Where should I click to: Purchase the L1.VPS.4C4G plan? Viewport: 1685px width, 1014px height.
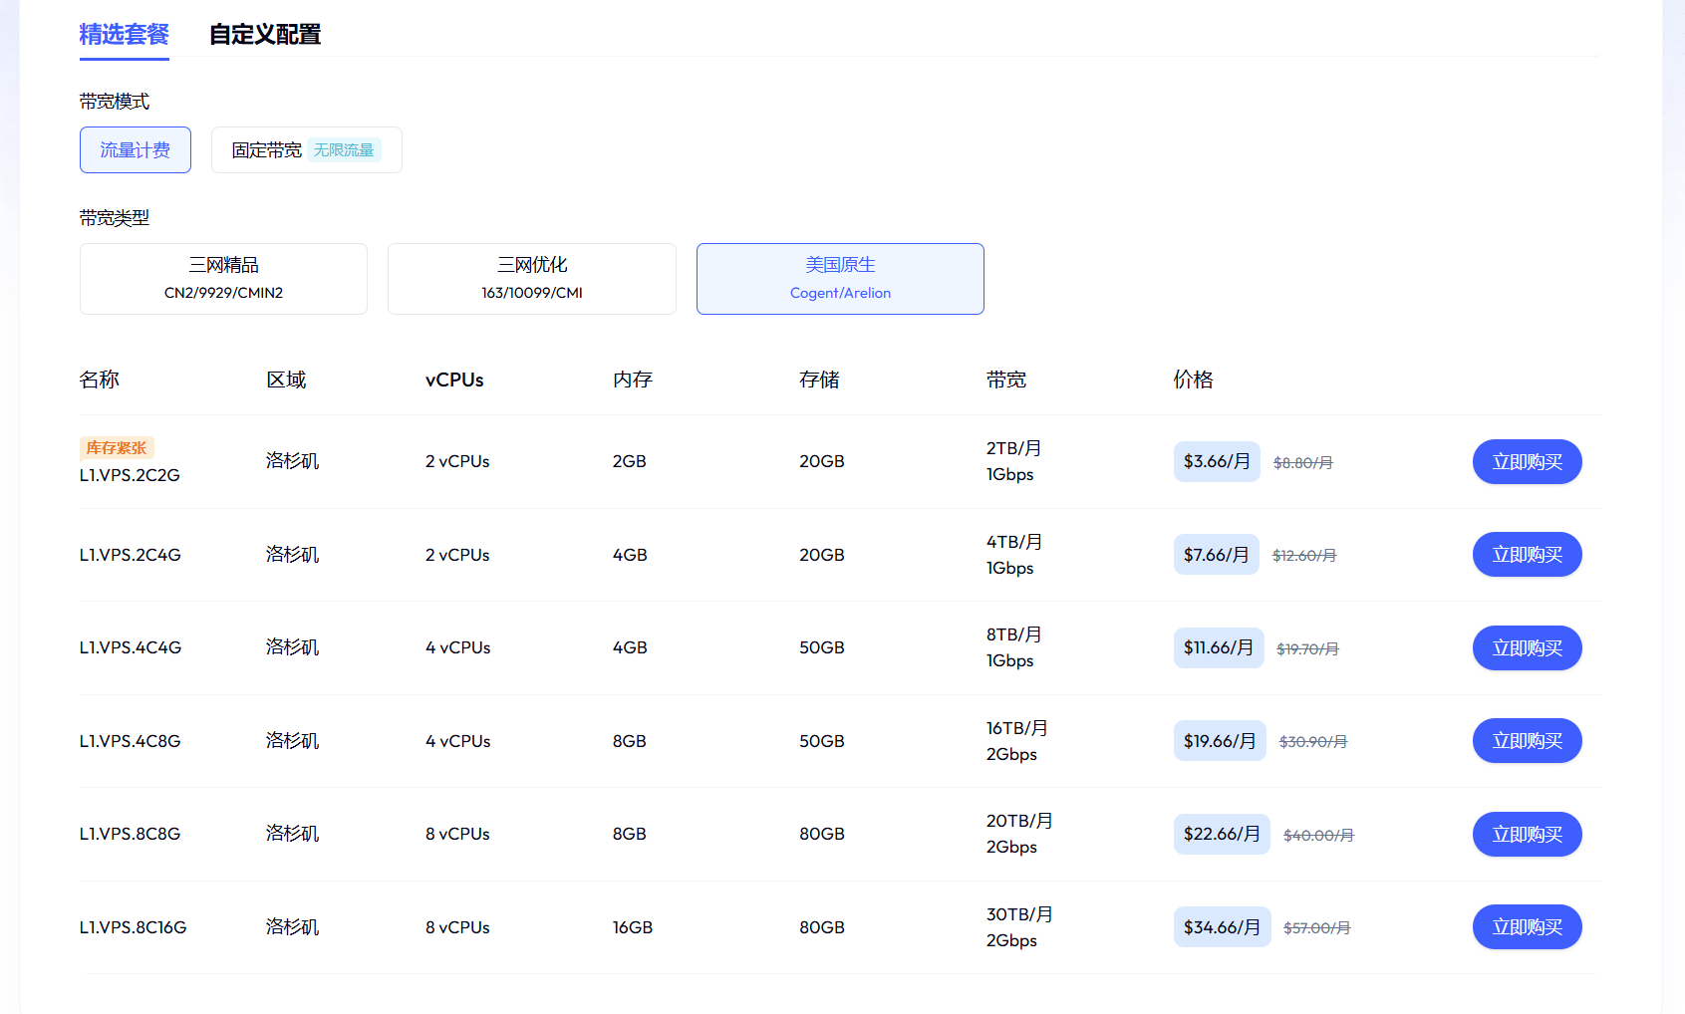pyautogui.click(x=1527, y=648)
